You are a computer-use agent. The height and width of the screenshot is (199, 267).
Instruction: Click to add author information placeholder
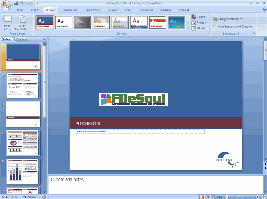[139, 131]
